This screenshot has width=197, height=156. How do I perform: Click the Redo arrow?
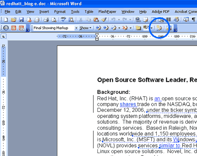(125, 19)
